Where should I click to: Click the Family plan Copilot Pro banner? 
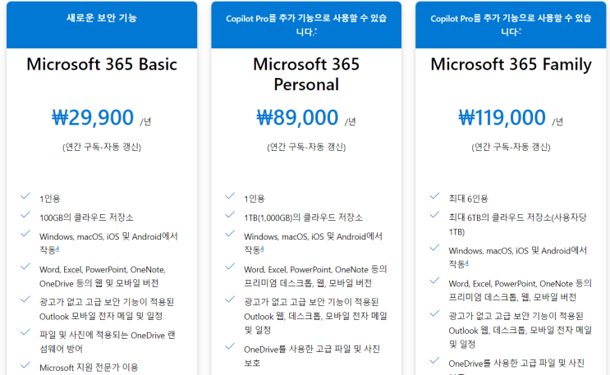coord(510,24)
